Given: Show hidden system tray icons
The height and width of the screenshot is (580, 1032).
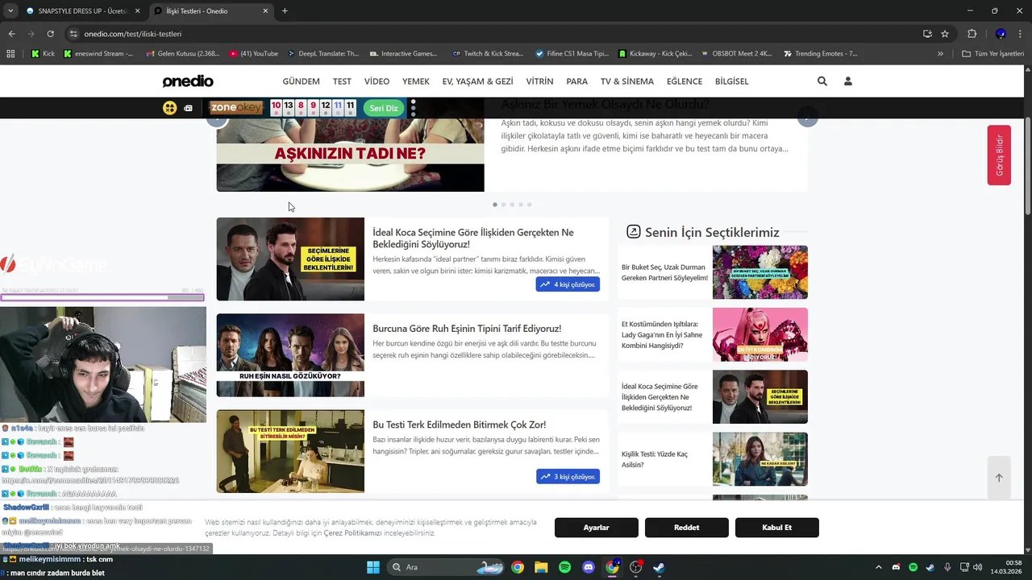Looking at the screenshot, I should (879, 567).
